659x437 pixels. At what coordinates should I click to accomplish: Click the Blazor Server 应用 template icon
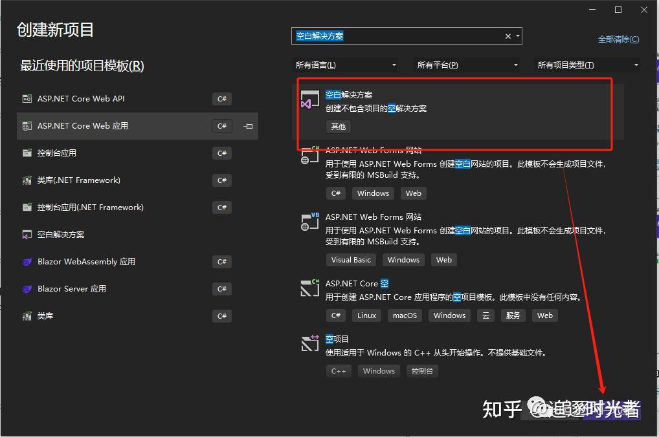pyautogui.click(x=27, y=289)
